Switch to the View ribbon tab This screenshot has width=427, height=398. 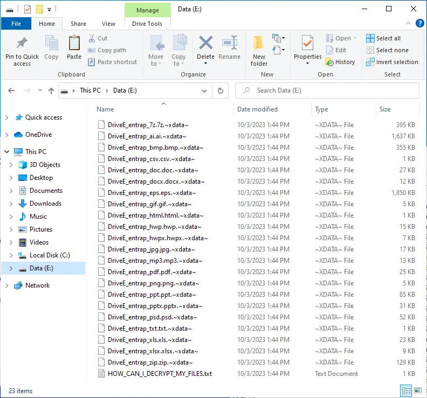(108, 24)
